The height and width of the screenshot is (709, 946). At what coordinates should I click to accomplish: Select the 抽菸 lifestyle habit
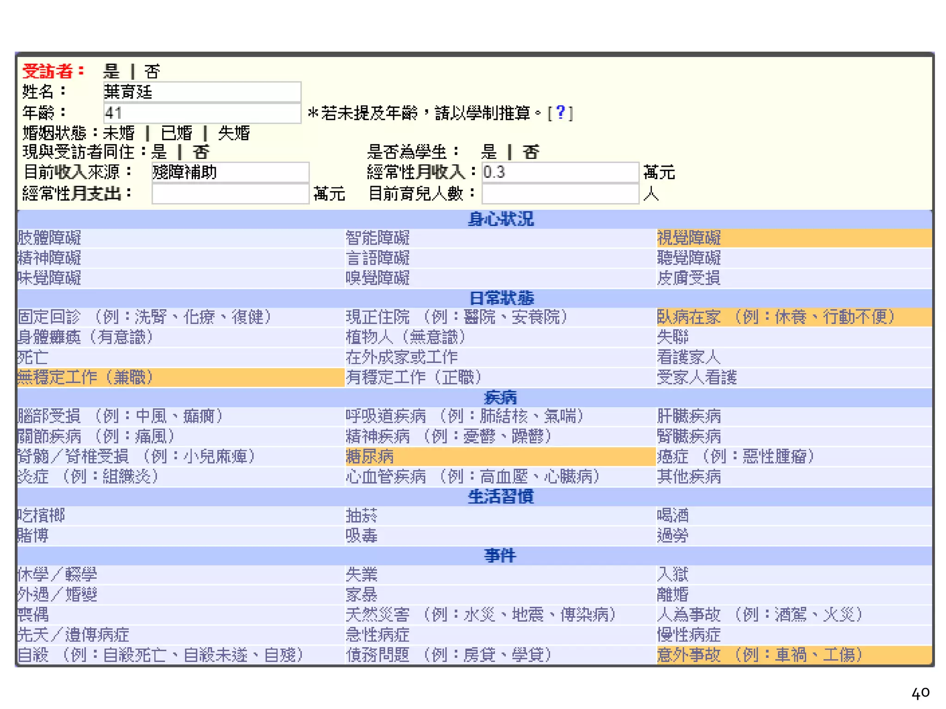[362, 516]
